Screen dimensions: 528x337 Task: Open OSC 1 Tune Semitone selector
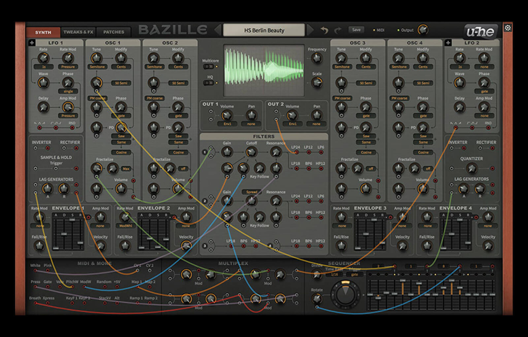pyautogui.click(x=97, y=67)
